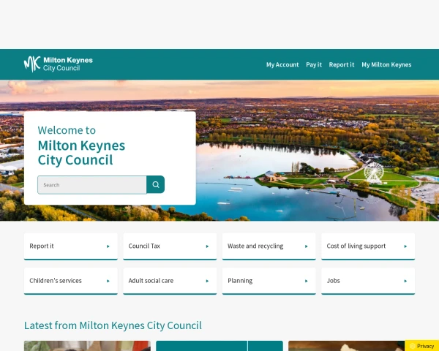Open Report it in the header navigation

pyautogui.click(x=342, y=64)
